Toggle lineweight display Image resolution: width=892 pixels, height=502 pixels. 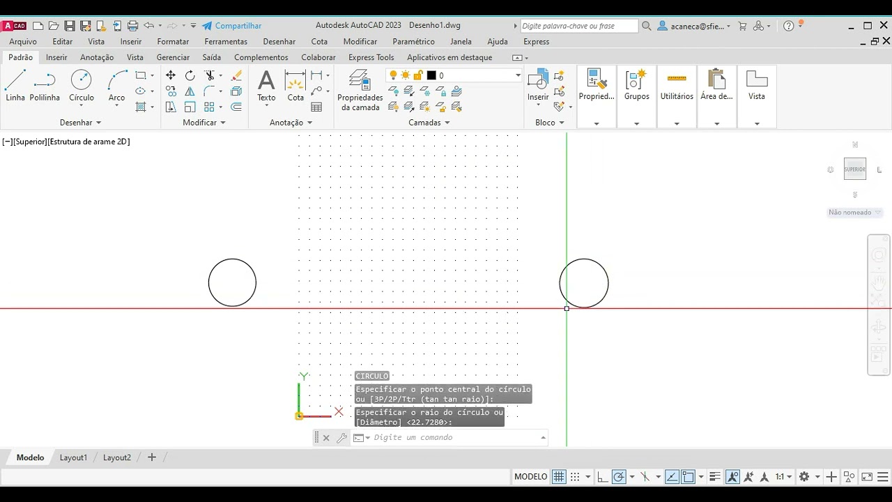coord(714,477)
